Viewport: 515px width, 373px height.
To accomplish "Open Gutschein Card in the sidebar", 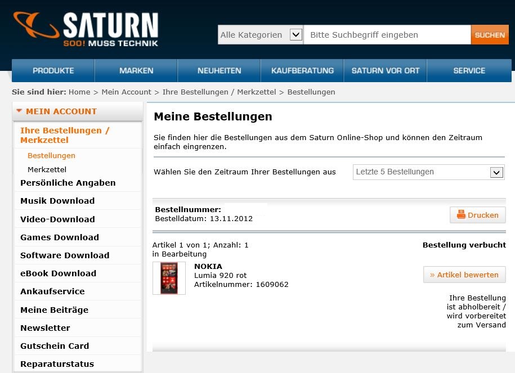I will click(55, 346).
